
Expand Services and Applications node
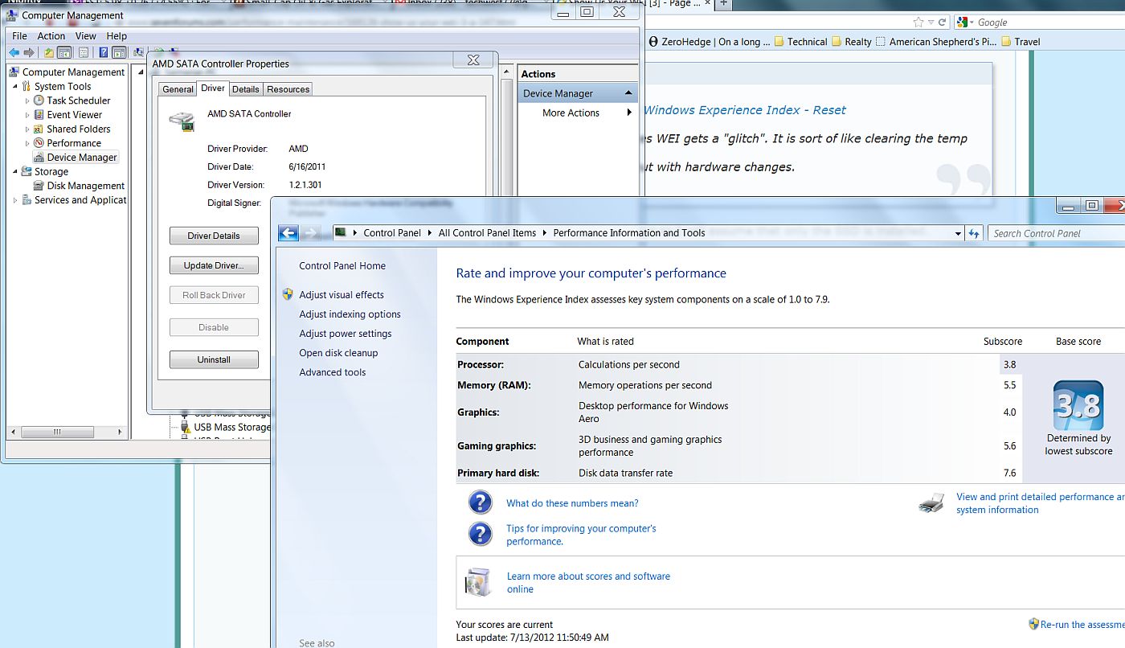(15, 200)
